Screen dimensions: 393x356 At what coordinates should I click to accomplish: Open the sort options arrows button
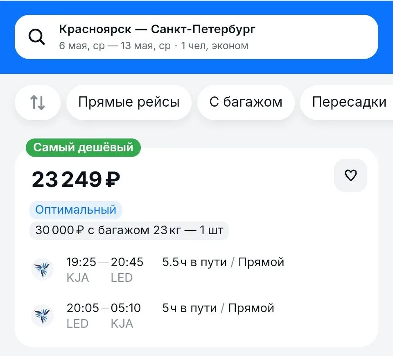pos(38,103)
